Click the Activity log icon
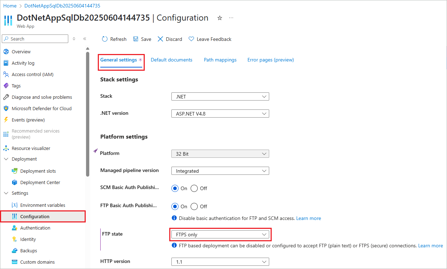Viewport: 447px width, 269px height. coord(6,63)
